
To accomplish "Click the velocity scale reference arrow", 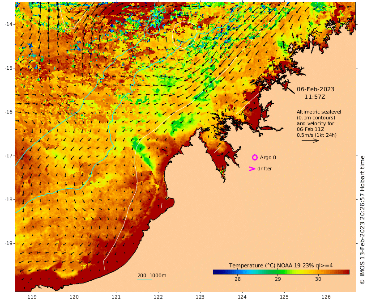I will 310,140.
